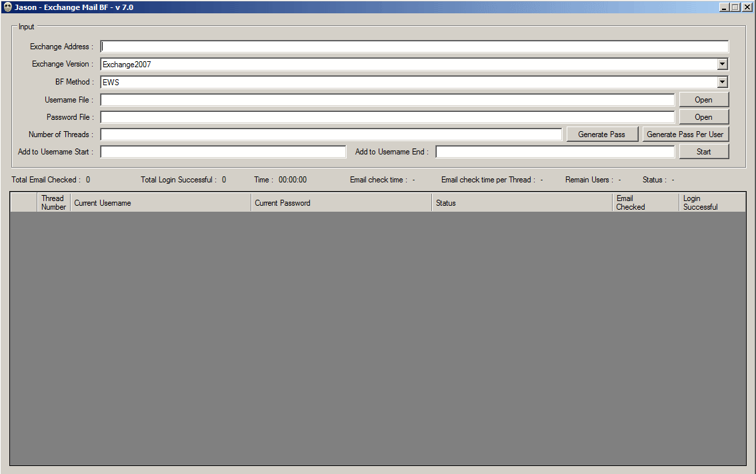756x474 pixels.
Task: Click the skull application icon in the title bar
Action: [8, 7]
